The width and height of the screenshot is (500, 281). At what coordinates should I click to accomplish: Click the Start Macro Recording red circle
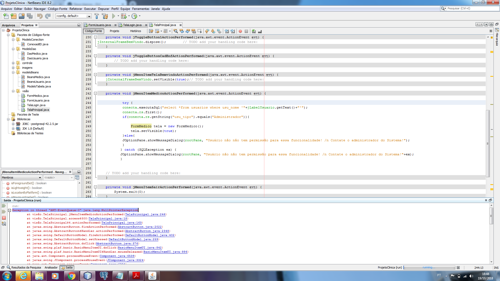(x=240, y=31)
